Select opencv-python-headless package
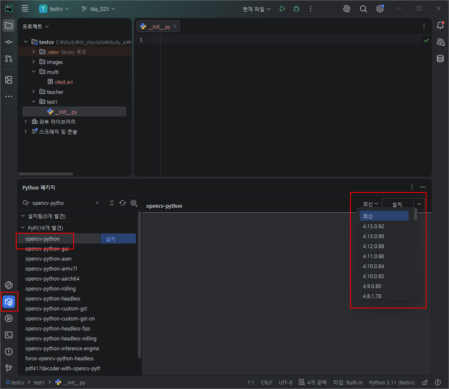449x389 pixels. 53,298
